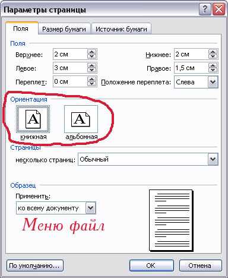This screenshot has height=278, width=228.
Task: Click the альбомная label text
Action: coord(81,137)
